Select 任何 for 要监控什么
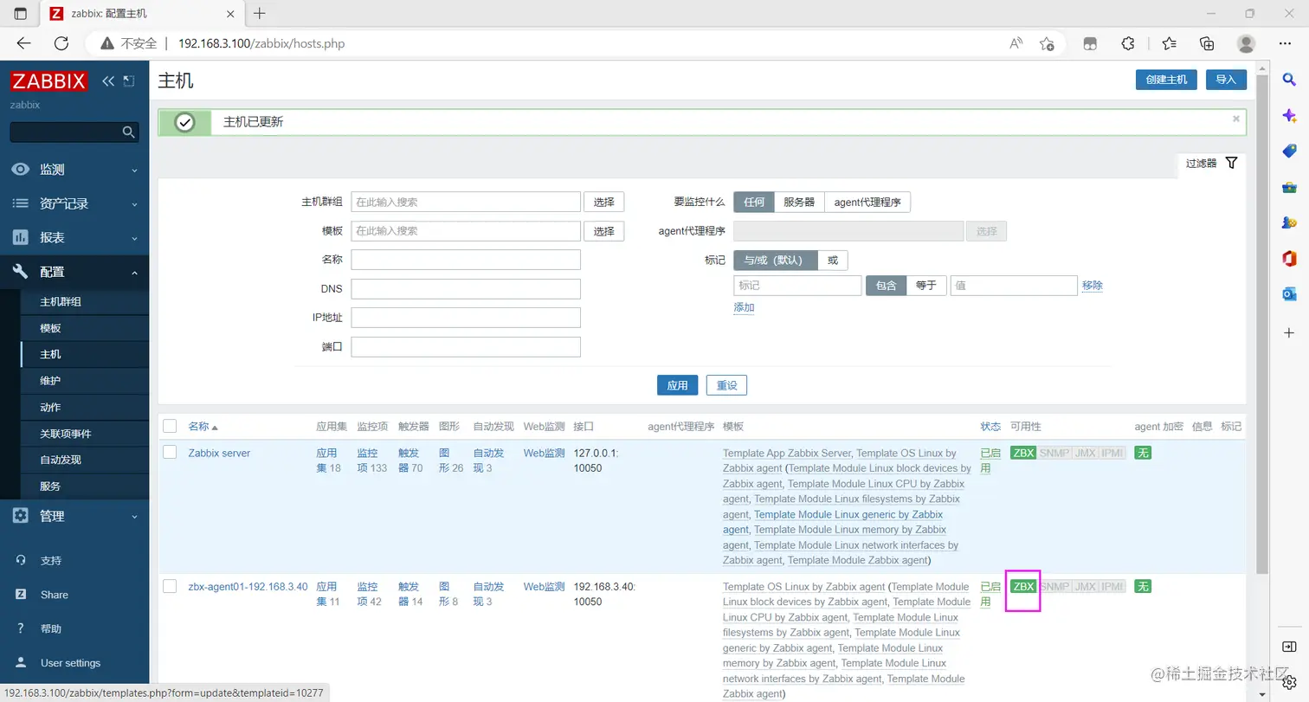The width and height of the screenshot is (1309, 702). click(x=753, y=202)
